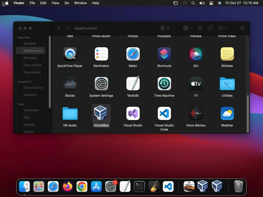This screenshot has height=197, width=263.
Task: Select Applications in the sidebar
Action: coord(31,51)
